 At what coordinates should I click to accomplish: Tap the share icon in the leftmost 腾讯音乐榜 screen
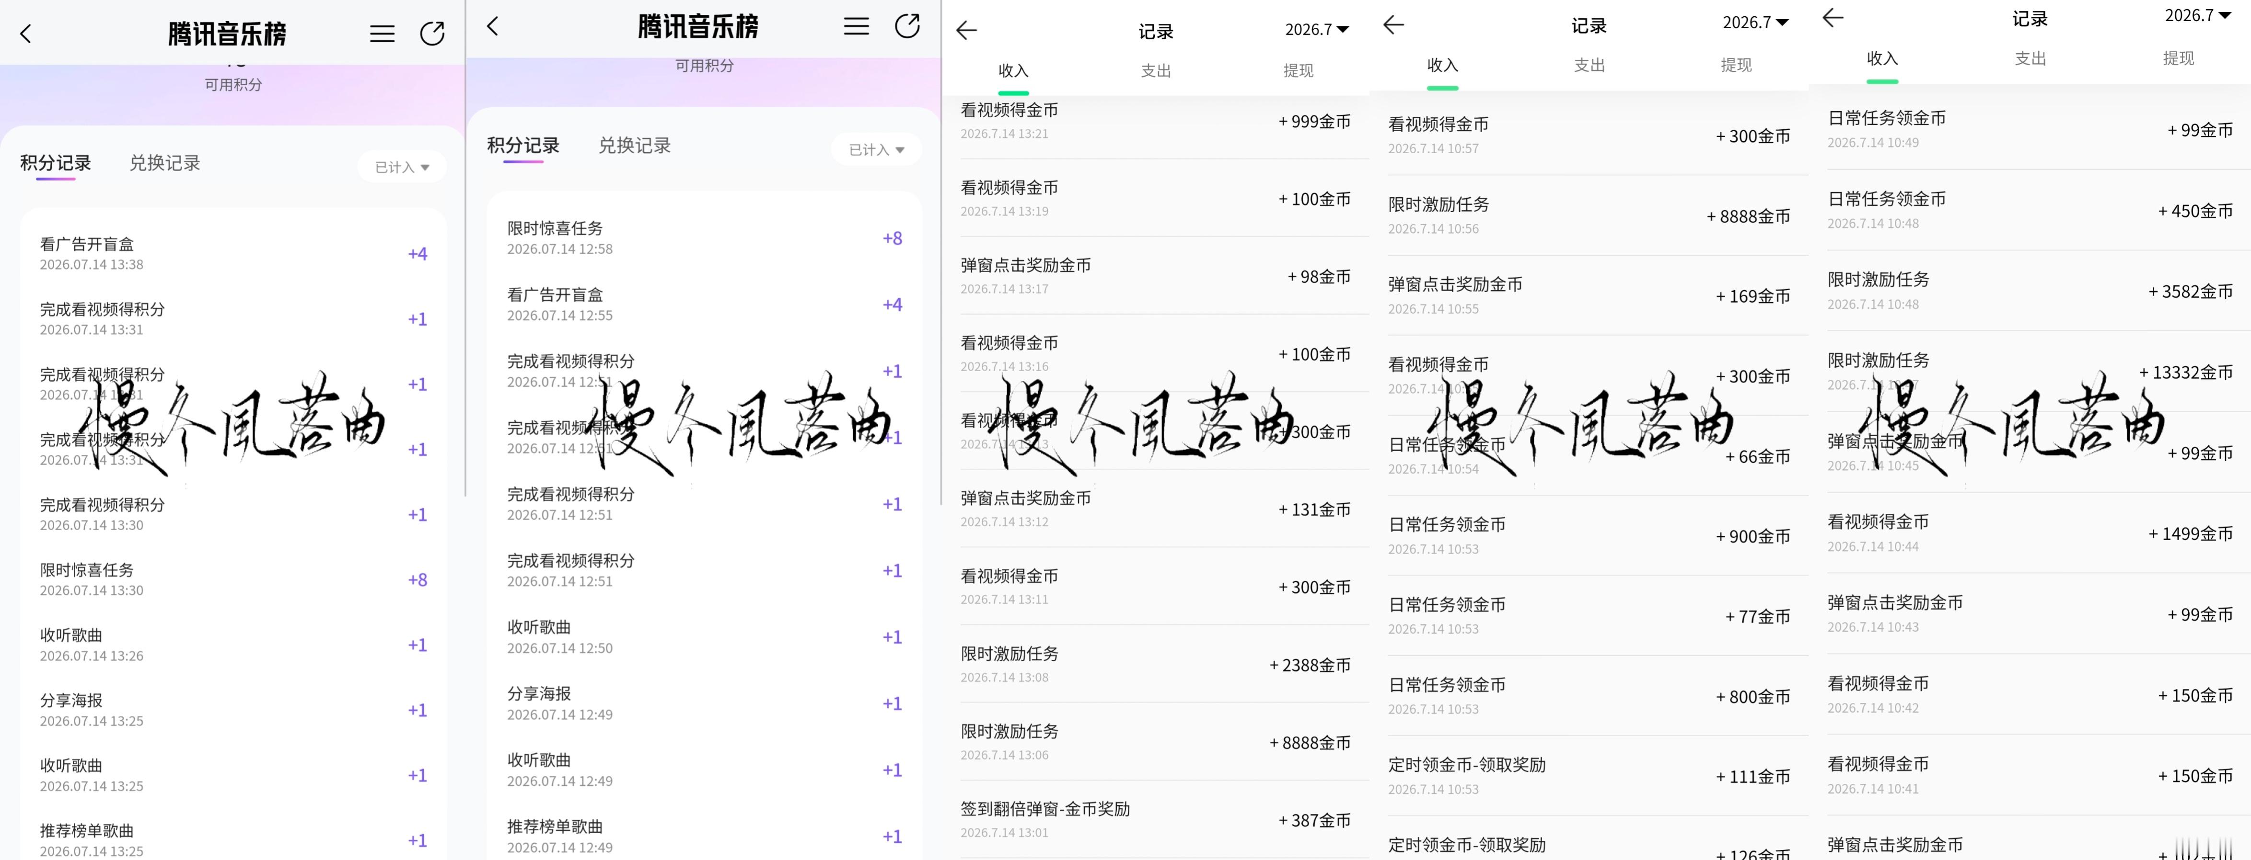click(432, 33)
